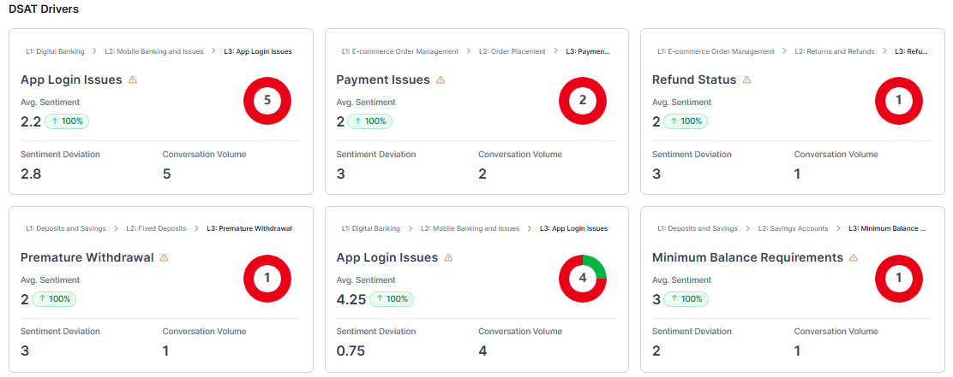
Task: Click the donut chart showing 2 in Payment Issues
Action: (x=583, y=100)
